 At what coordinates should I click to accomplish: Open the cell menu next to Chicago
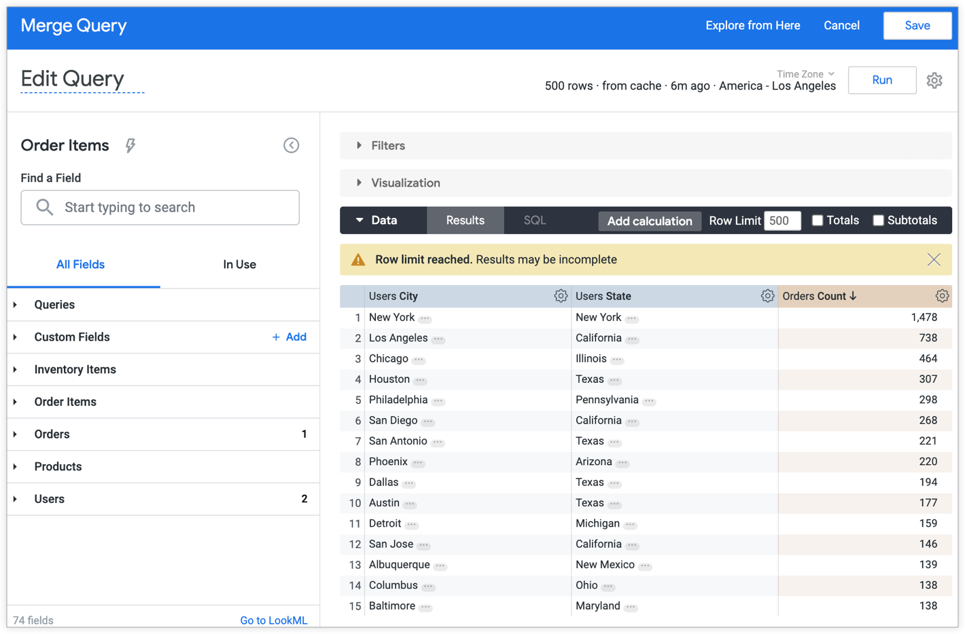coord(417,359)
